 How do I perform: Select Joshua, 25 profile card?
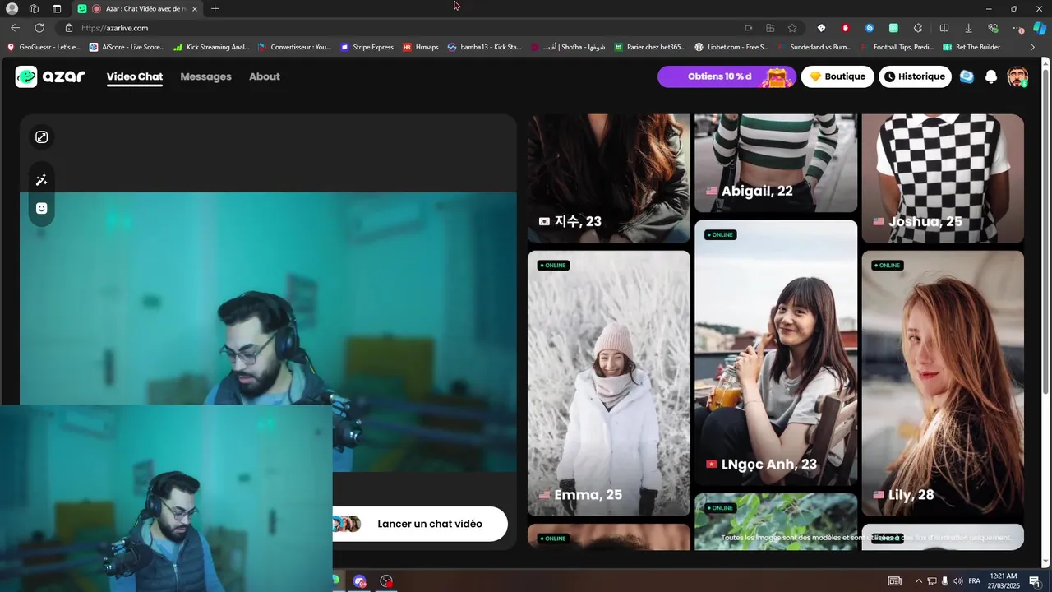pyautogui.click(x=943, y=178)
